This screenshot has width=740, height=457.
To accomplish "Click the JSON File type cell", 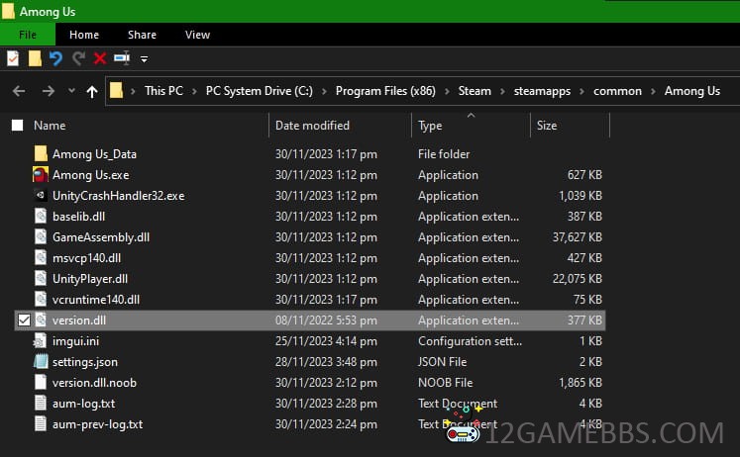I will click(442, 362).
